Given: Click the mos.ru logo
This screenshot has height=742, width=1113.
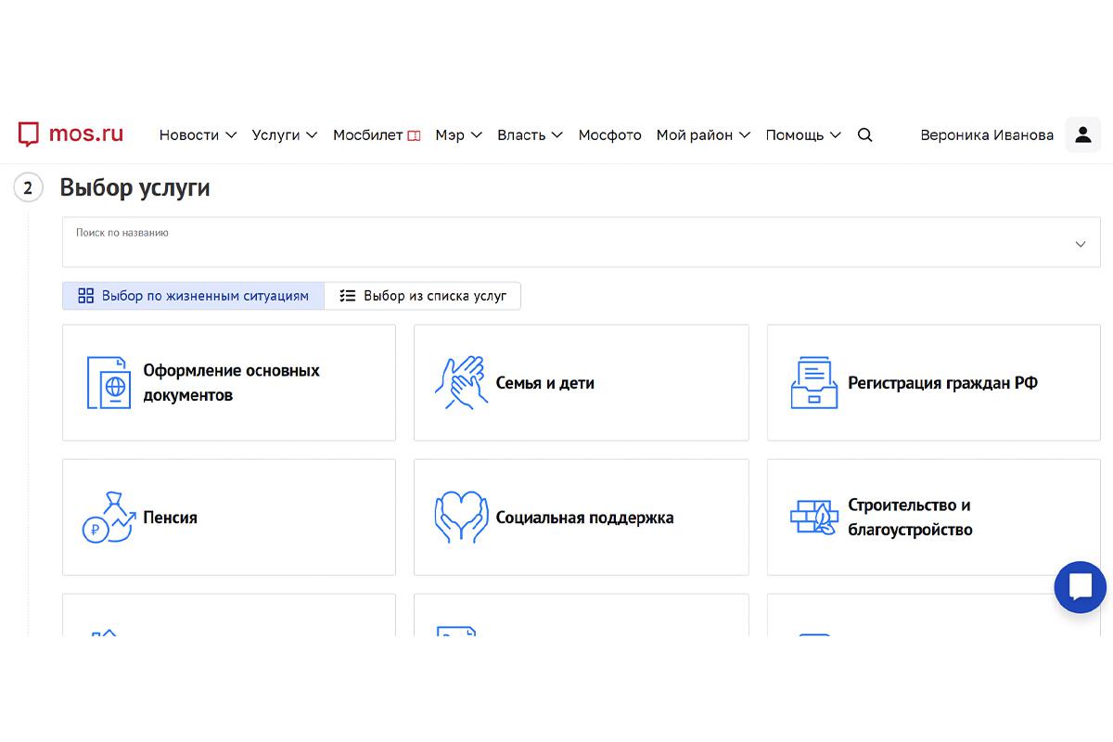Looking at the screenshot, I should (70, 134).
